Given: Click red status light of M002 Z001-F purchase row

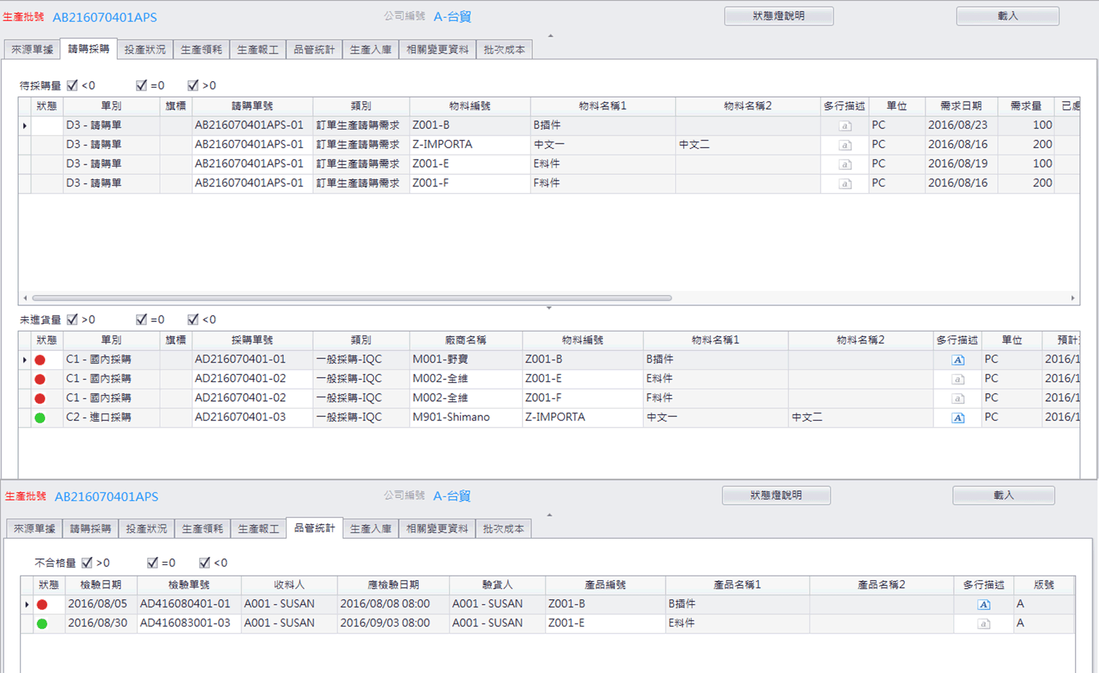Looking at the screenshot, I should coord(40,398).
